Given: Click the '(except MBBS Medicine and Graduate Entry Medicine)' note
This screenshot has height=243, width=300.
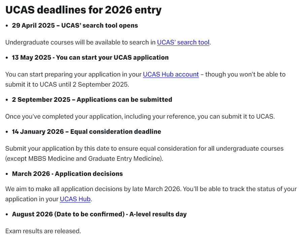Looking at the screenshot, I should pos(84,159).
